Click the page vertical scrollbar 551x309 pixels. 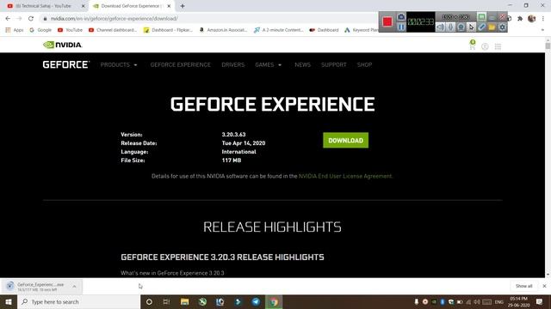548,45
